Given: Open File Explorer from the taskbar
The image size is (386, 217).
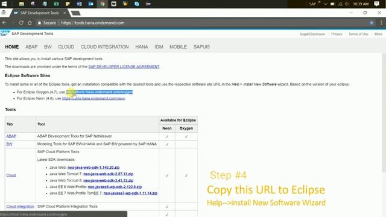Looking at the screenshot, I should click(x=22, y=4).
